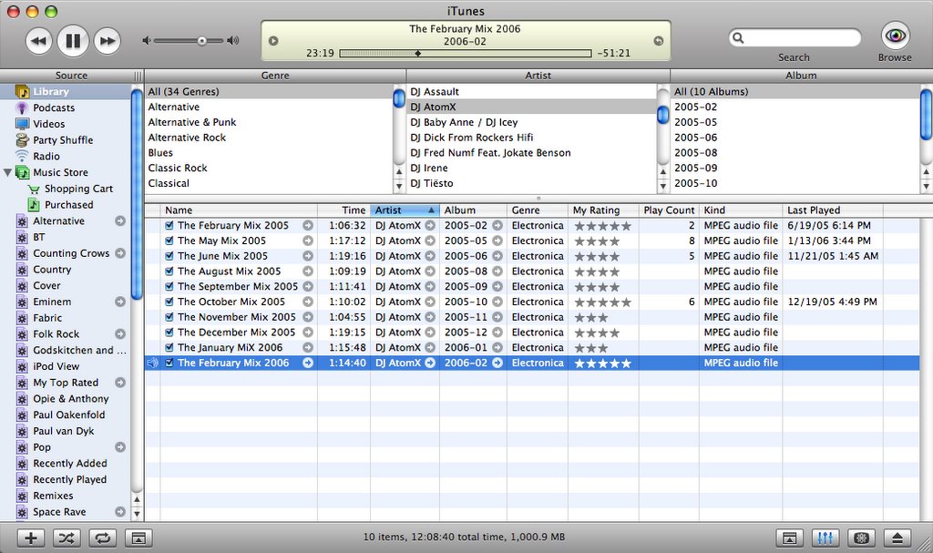Reverse sort on the Artist column header
Screen dimensions: 933x553
coord(405,210)
